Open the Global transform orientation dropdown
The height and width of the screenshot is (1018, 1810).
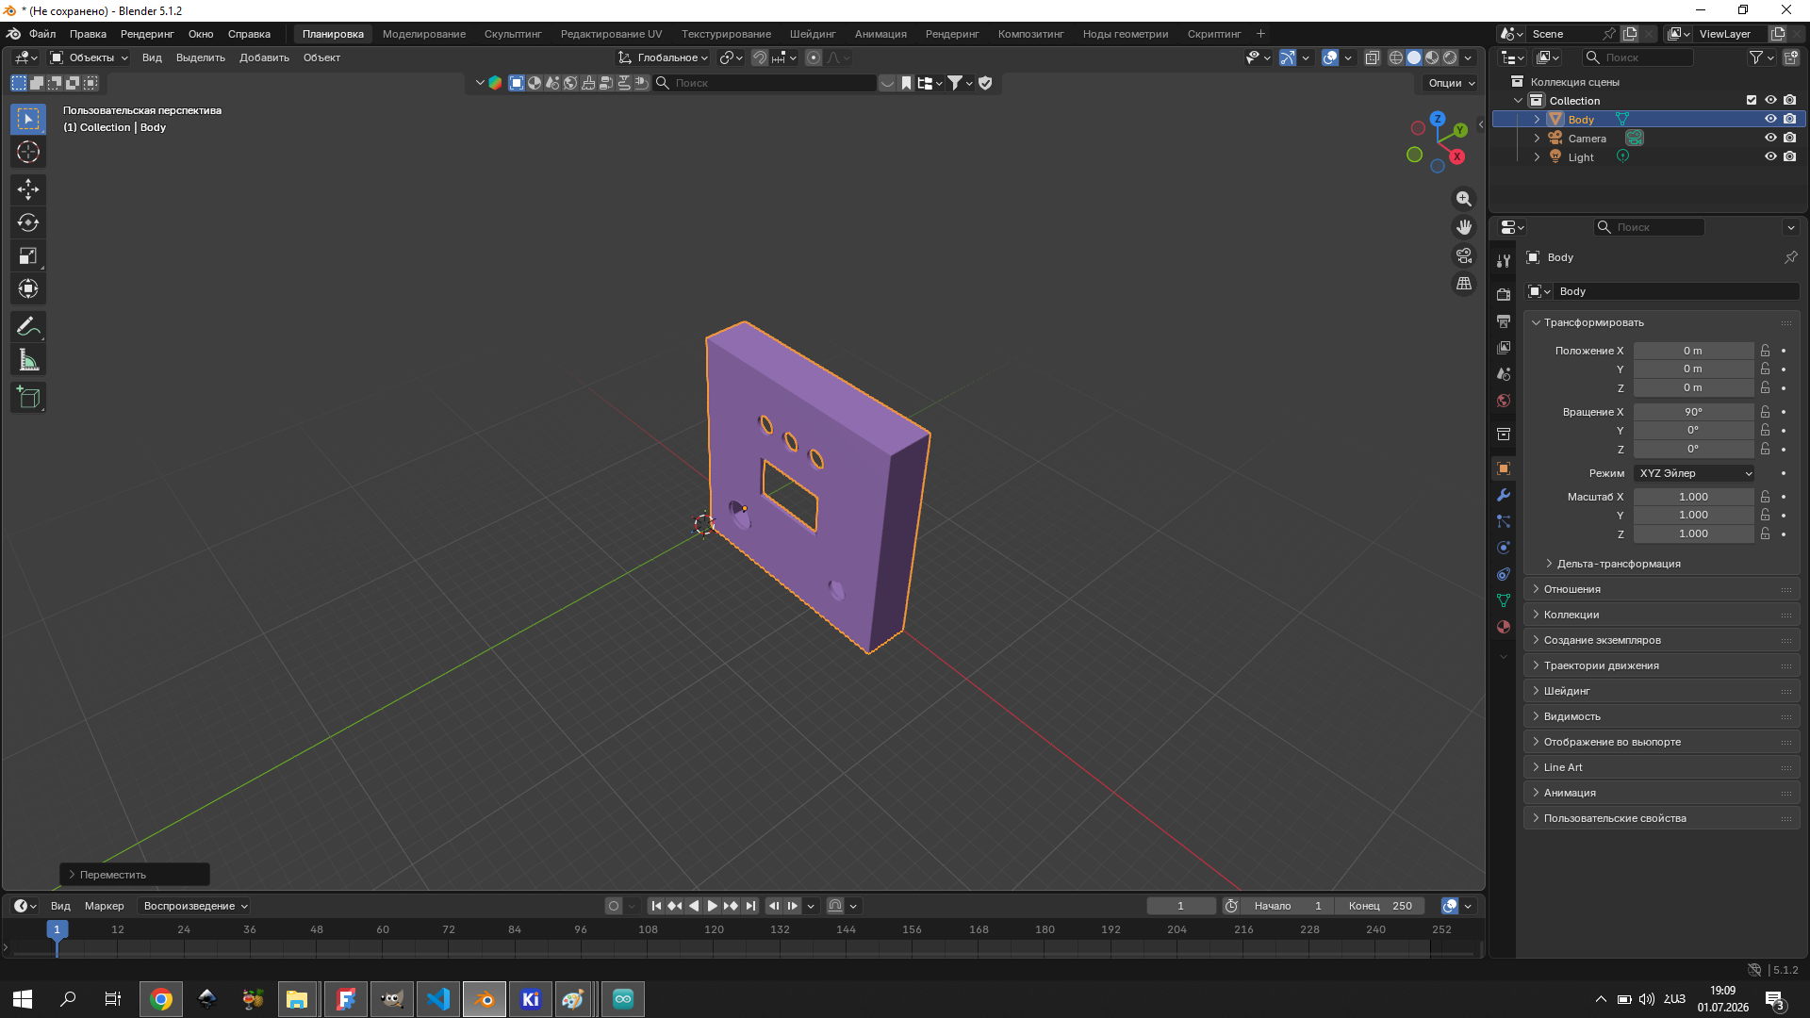(x=663, y=57)
